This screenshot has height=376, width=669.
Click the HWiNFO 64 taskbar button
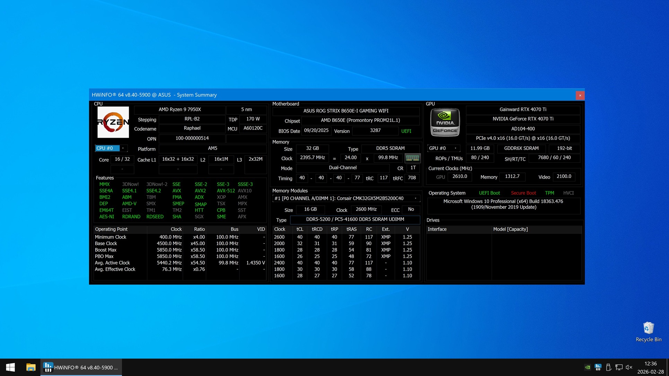[x=81, y=367]
